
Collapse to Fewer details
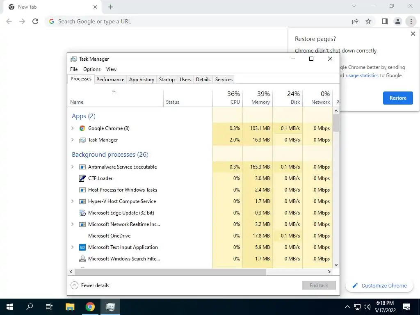[90, 285]
